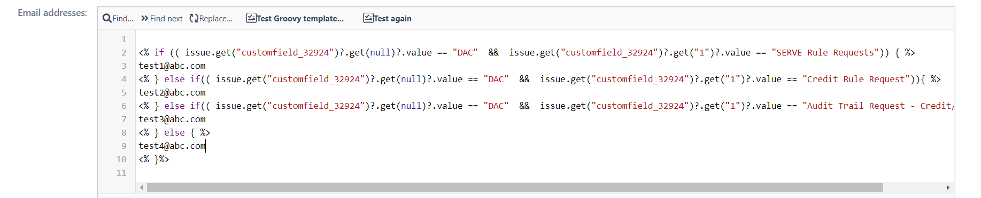
Task: Click the Replace circular arrows icon
Action: coord(194,19)
